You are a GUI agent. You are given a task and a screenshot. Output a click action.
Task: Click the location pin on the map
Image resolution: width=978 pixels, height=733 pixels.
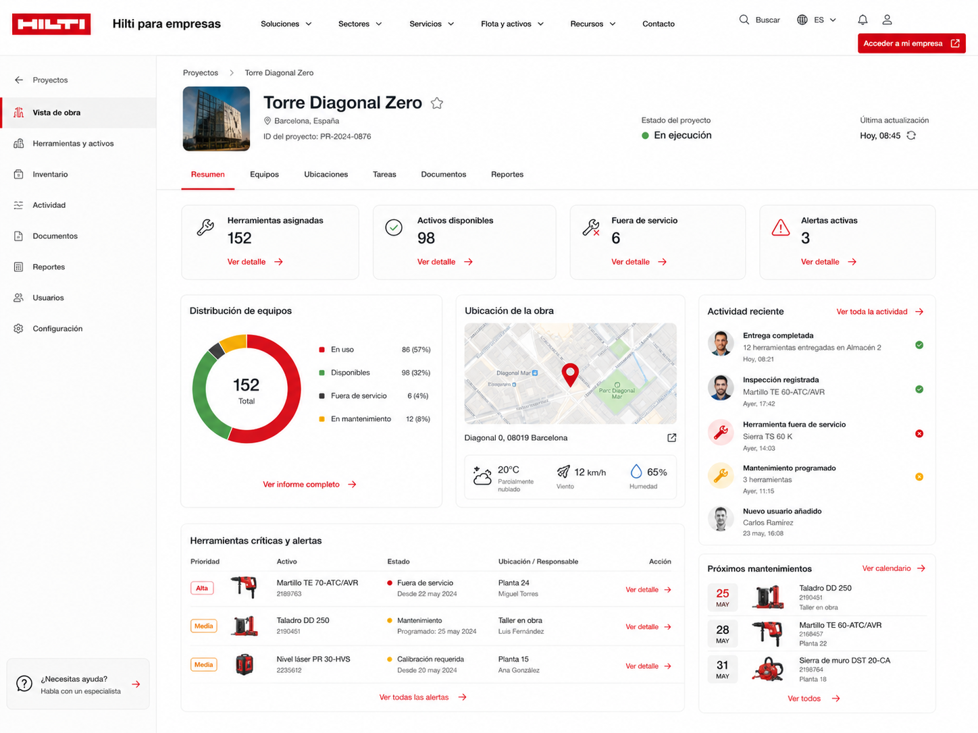[x=571, y=375]
